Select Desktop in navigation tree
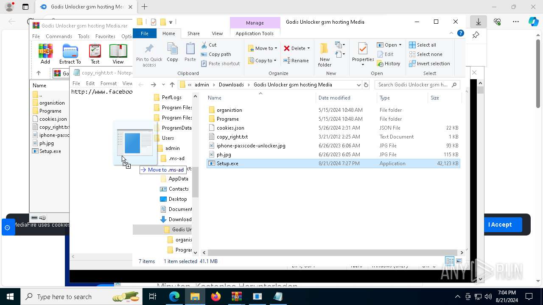Viewport: 543px width, 305px height. [x=177, y=199]
